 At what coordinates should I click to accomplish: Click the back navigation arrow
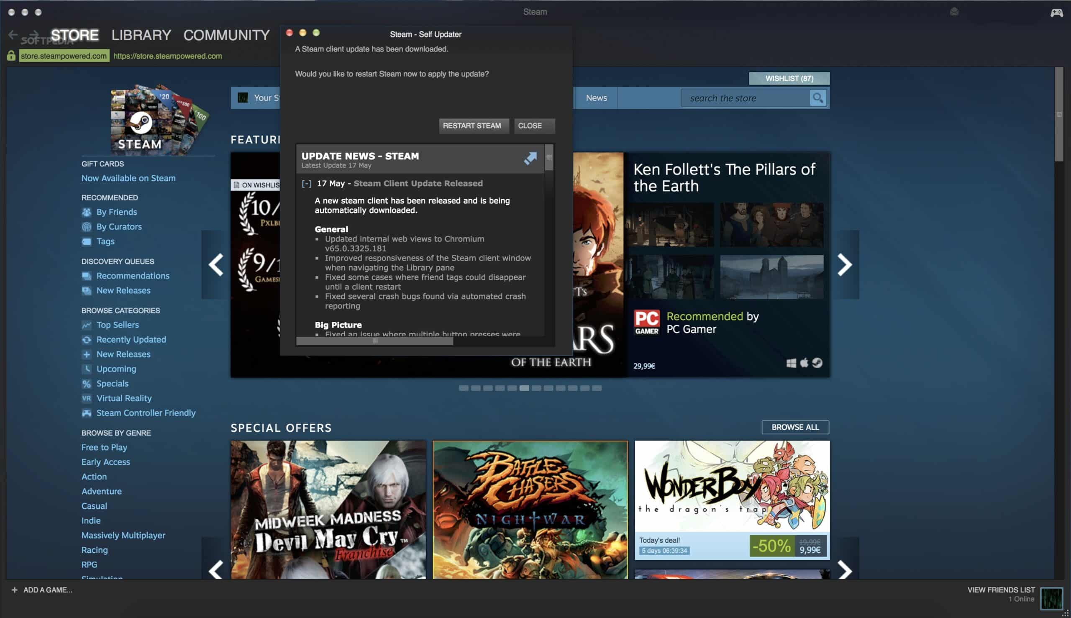point(13,34)
